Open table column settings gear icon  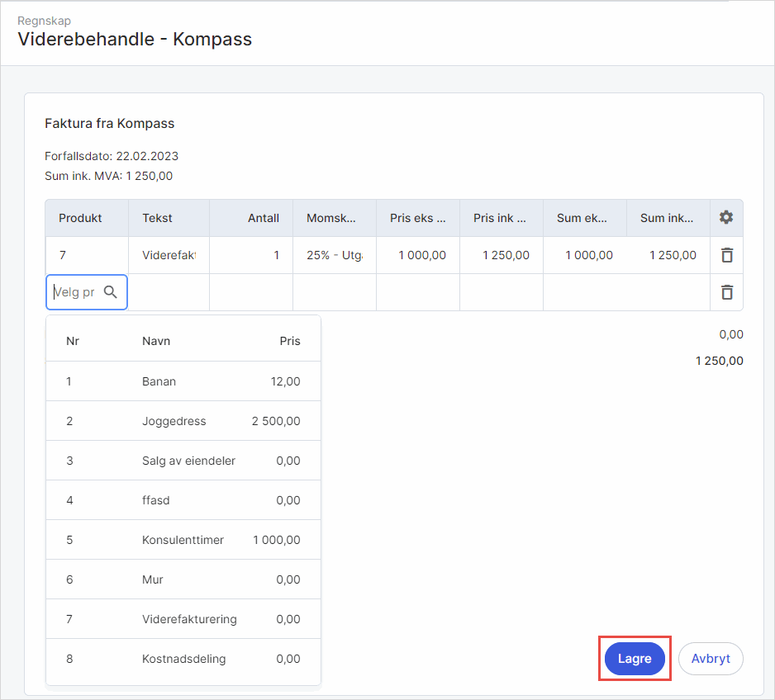[x=725, y=218]
